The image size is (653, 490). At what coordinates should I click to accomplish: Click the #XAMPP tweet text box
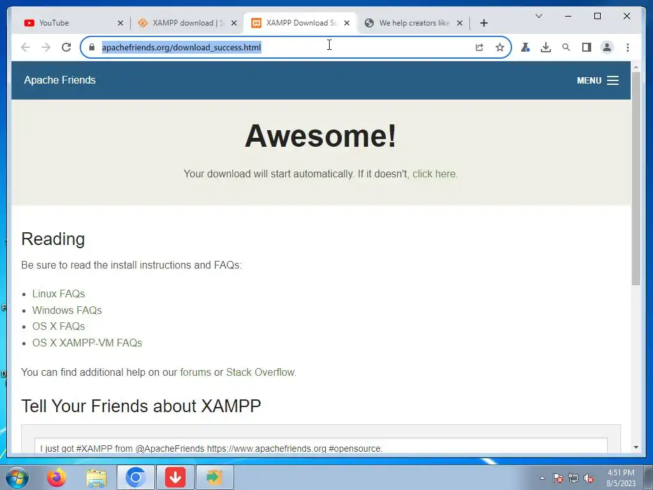[x=321, y=445]
